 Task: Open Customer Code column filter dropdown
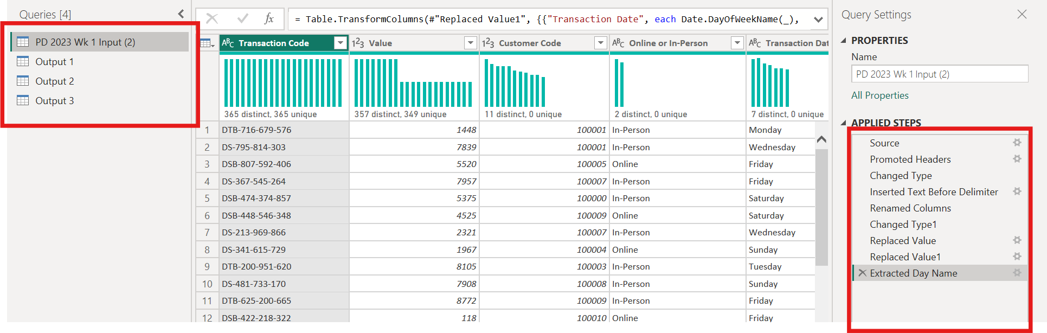click(x=601, y=43)
